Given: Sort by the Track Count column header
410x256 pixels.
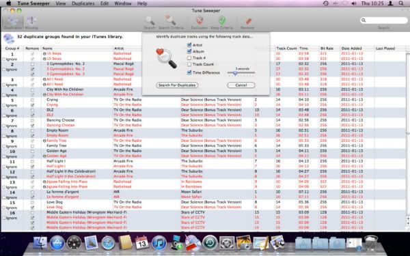Looking at the screenshot, I should coord(286,48).
